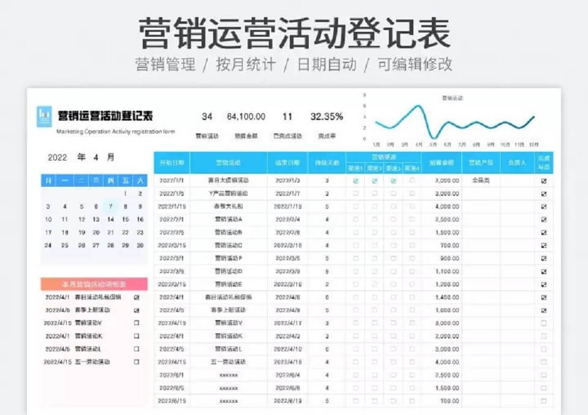Click the 营销活动 column header in the table
Screen dimensions: 588x415
(228, 163)
